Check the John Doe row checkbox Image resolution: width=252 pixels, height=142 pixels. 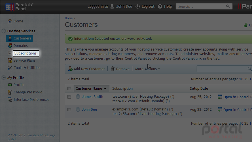[x=69, y=109]
